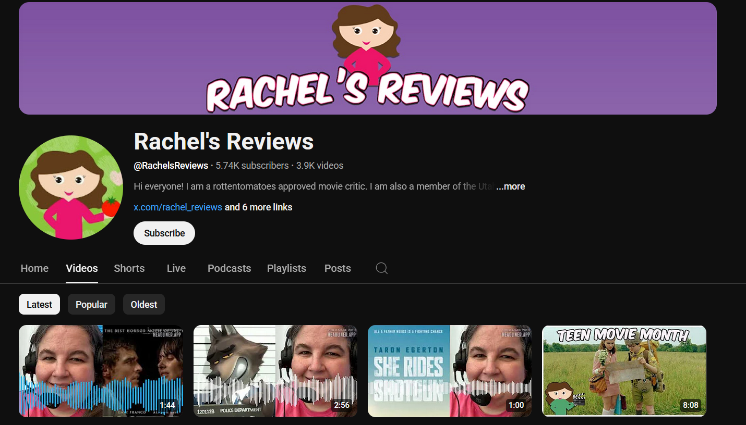Open the Podcasts tab

229,268
